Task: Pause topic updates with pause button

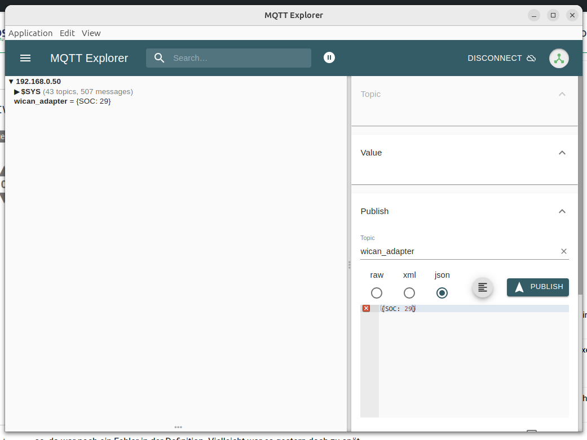Action: (329, 57)
